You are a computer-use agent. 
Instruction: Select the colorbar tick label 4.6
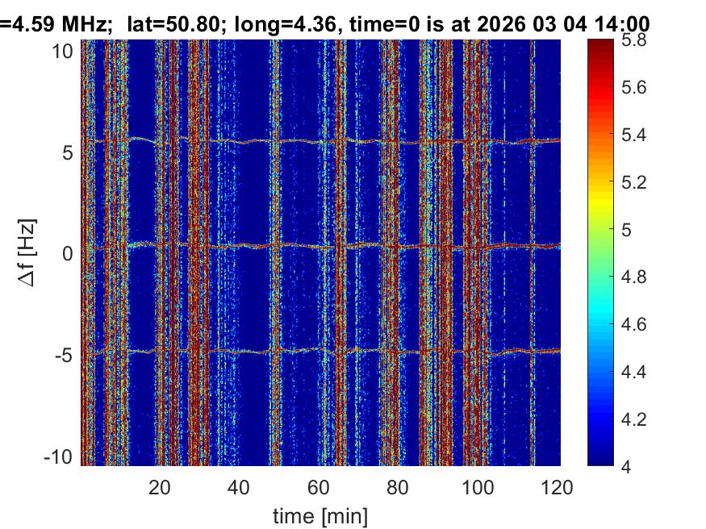(x=641, y=324)
